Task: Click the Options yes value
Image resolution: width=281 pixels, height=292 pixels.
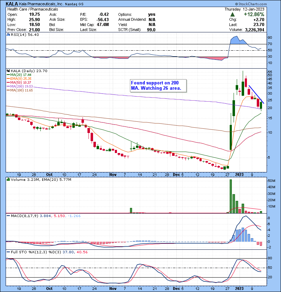Action: tap(152, 14)
